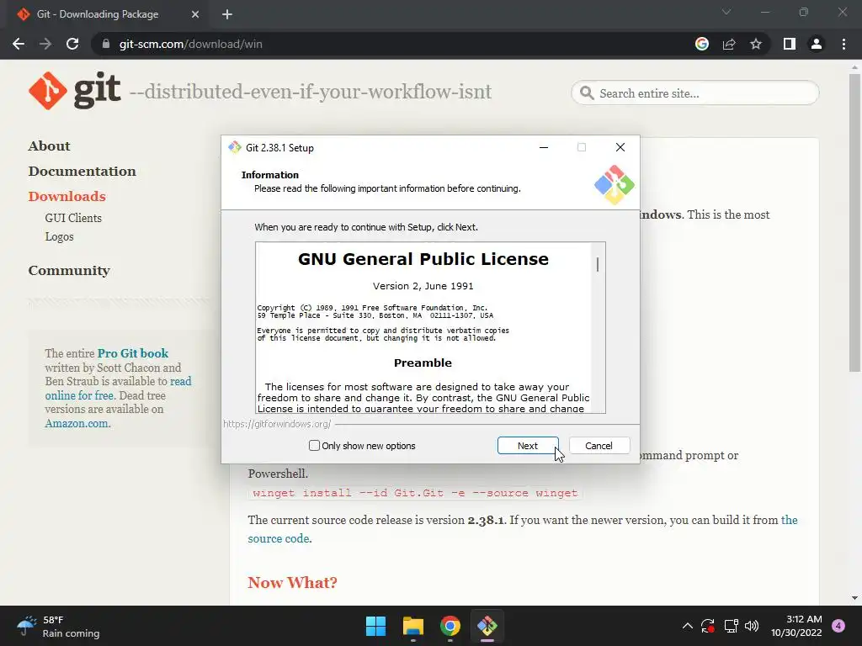
Task: Open the About section
Action: tap(49, 146)
